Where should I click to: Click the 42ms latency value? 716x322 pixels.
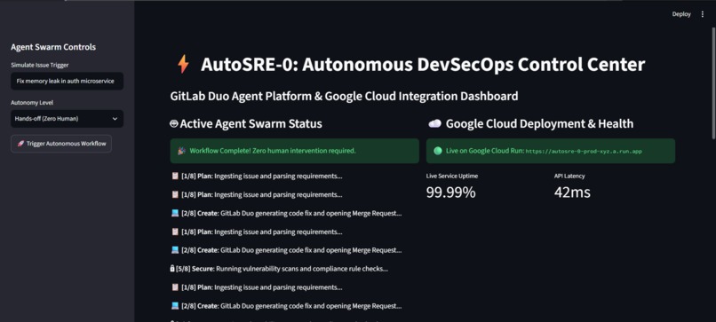tap(572, 192)
